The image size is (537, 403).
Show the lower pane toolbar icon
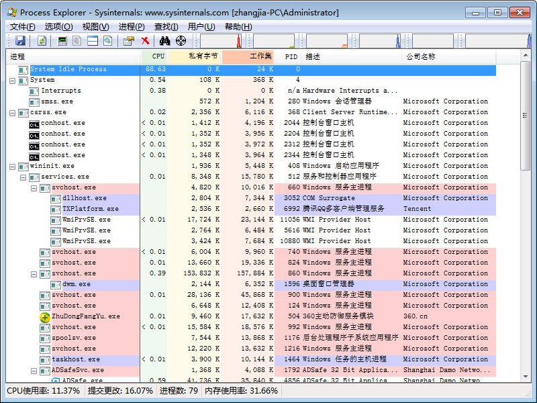[x=93, y=41]
